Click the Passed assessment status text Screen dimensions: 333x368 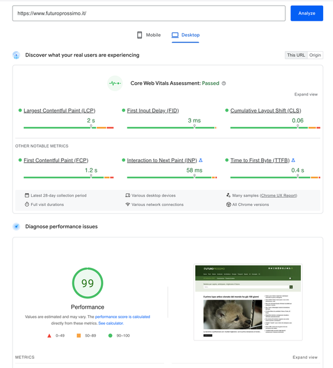pos(211,83)
